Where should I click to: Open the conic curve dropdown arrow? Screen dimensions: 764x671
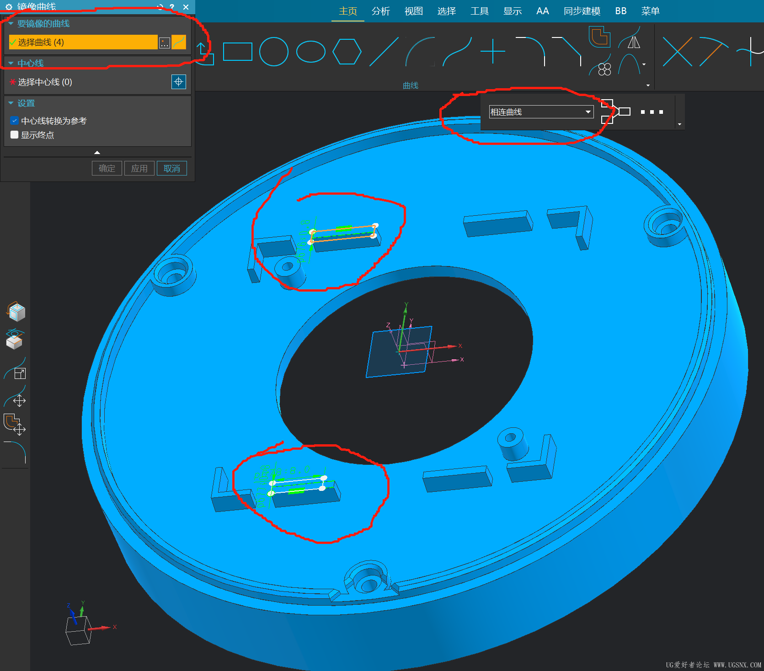tap(644, 64)
